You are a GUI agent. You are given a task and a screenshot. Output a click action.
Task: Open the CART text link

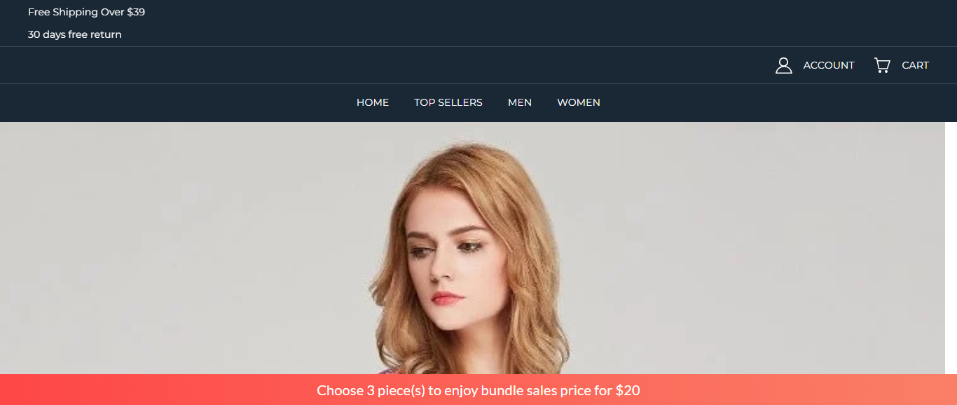click(915, 65)
